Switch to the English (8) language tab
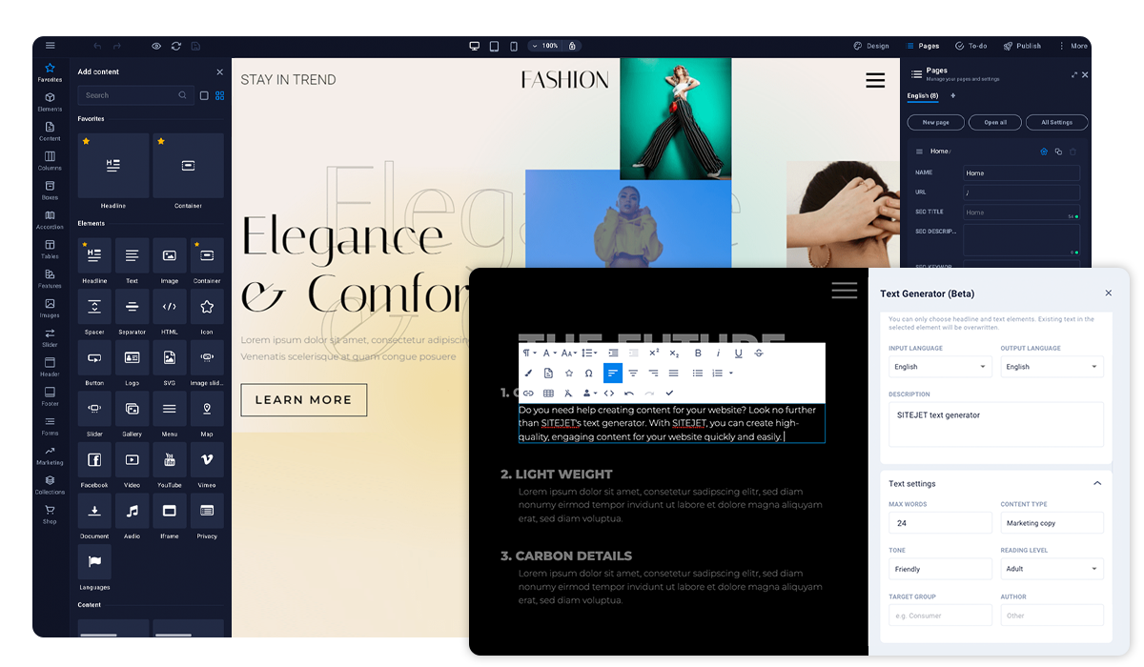This screenshot has width=1144, height=667. 922,96
